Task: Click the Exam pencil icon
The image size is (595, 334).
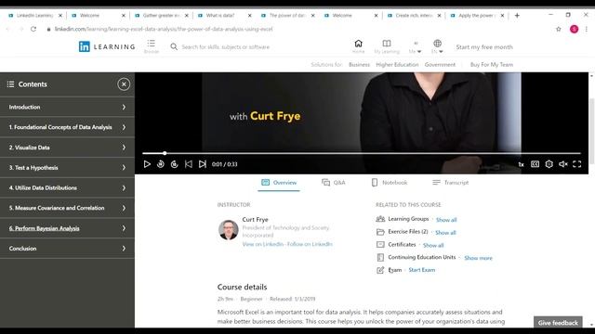Action: click(x=380, y=270)
